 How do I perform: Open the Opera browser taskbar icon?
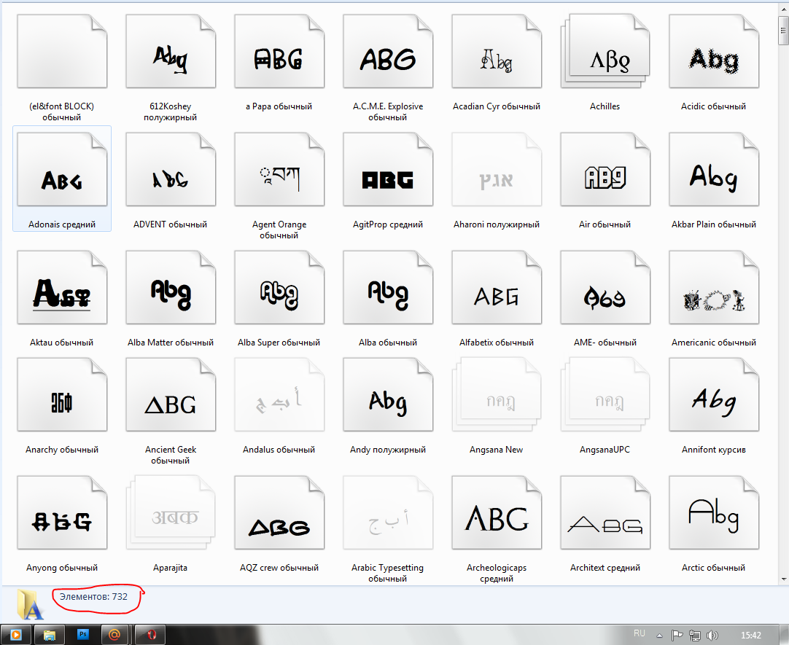click(150, 635)
